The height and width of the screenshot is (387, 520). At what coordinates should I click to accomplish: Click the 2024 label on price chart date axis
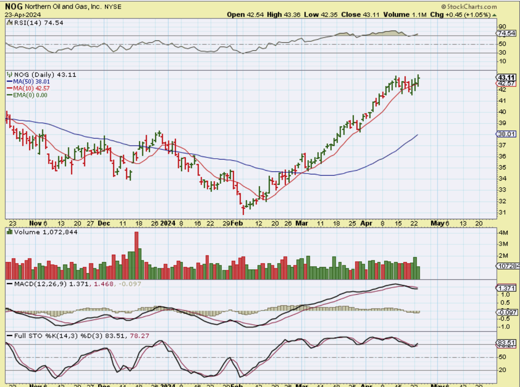click(168, 223)
